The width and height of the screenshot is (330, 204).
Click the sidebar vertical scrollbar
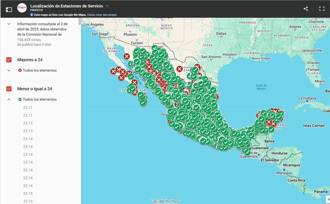coord(80,21)
